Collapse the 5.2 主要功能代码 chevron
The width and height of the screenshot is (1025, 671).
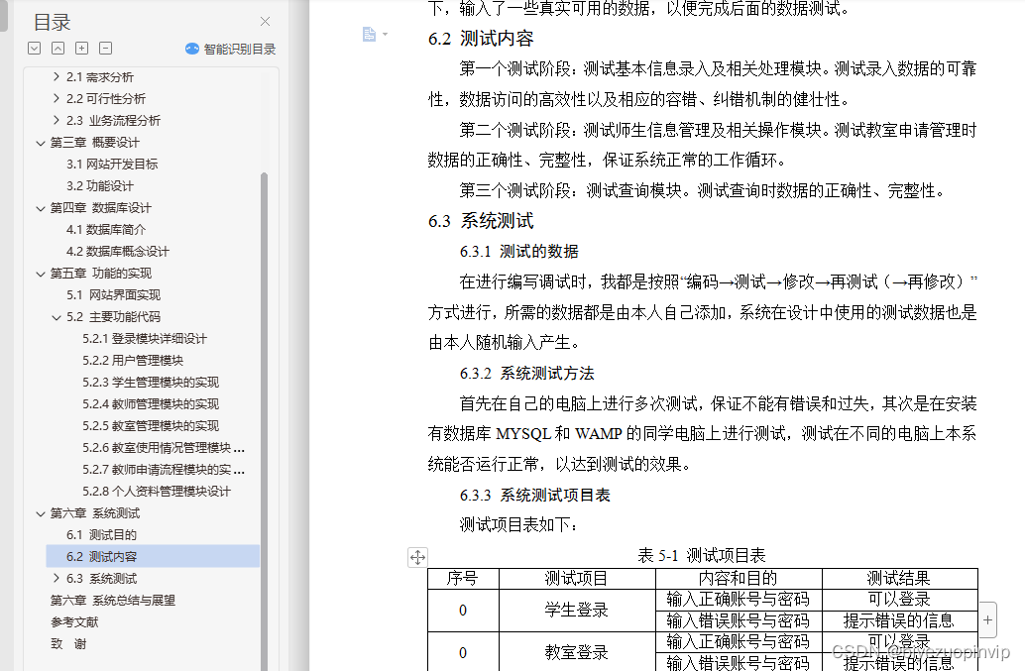click(57, 317)
